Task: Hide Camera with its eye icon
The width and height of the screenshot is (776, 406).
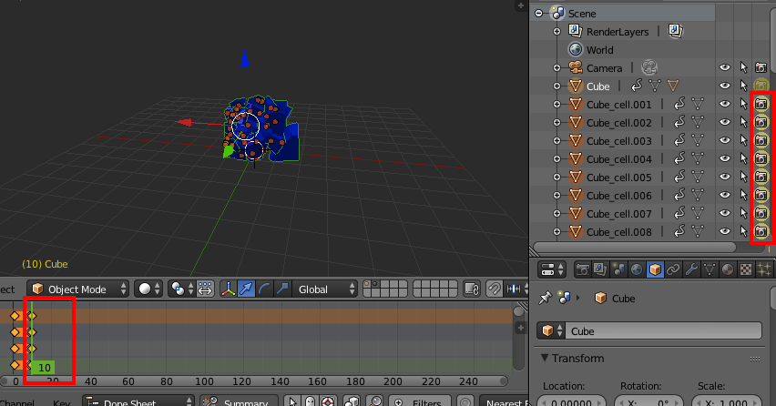Action: pos(725,67)
